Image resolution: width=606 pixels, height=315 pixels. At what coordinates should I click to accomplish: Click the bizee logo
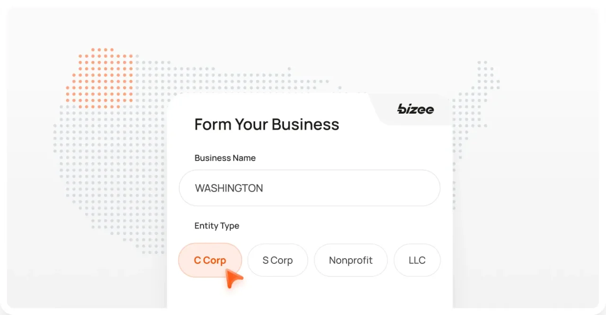415,109
